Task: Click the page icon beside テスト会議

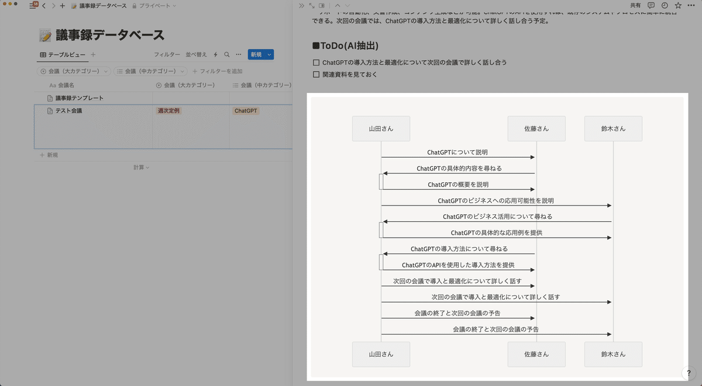Action: coord(50,110)
